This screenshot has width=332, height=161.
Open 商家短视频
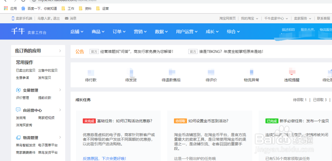click(x=46, y=118)
